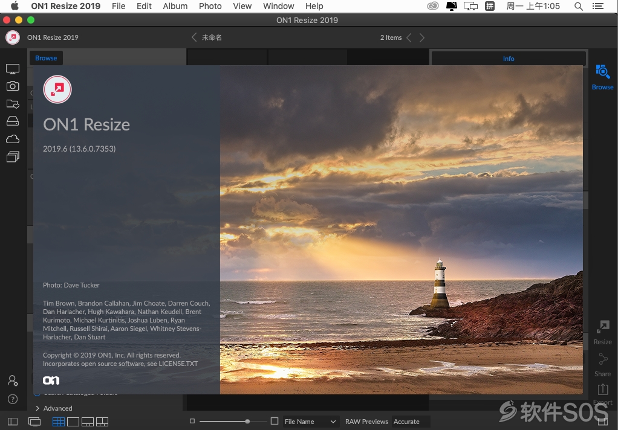Open the Help menu

[x=314, y=6]
